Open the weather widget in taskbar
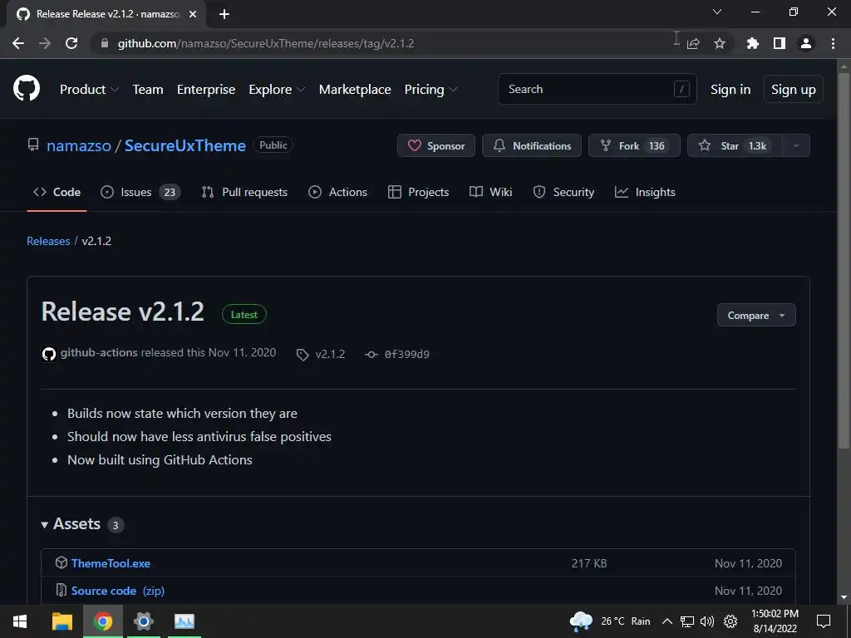Viewport: 851px width, 638px height. point(609,621)
